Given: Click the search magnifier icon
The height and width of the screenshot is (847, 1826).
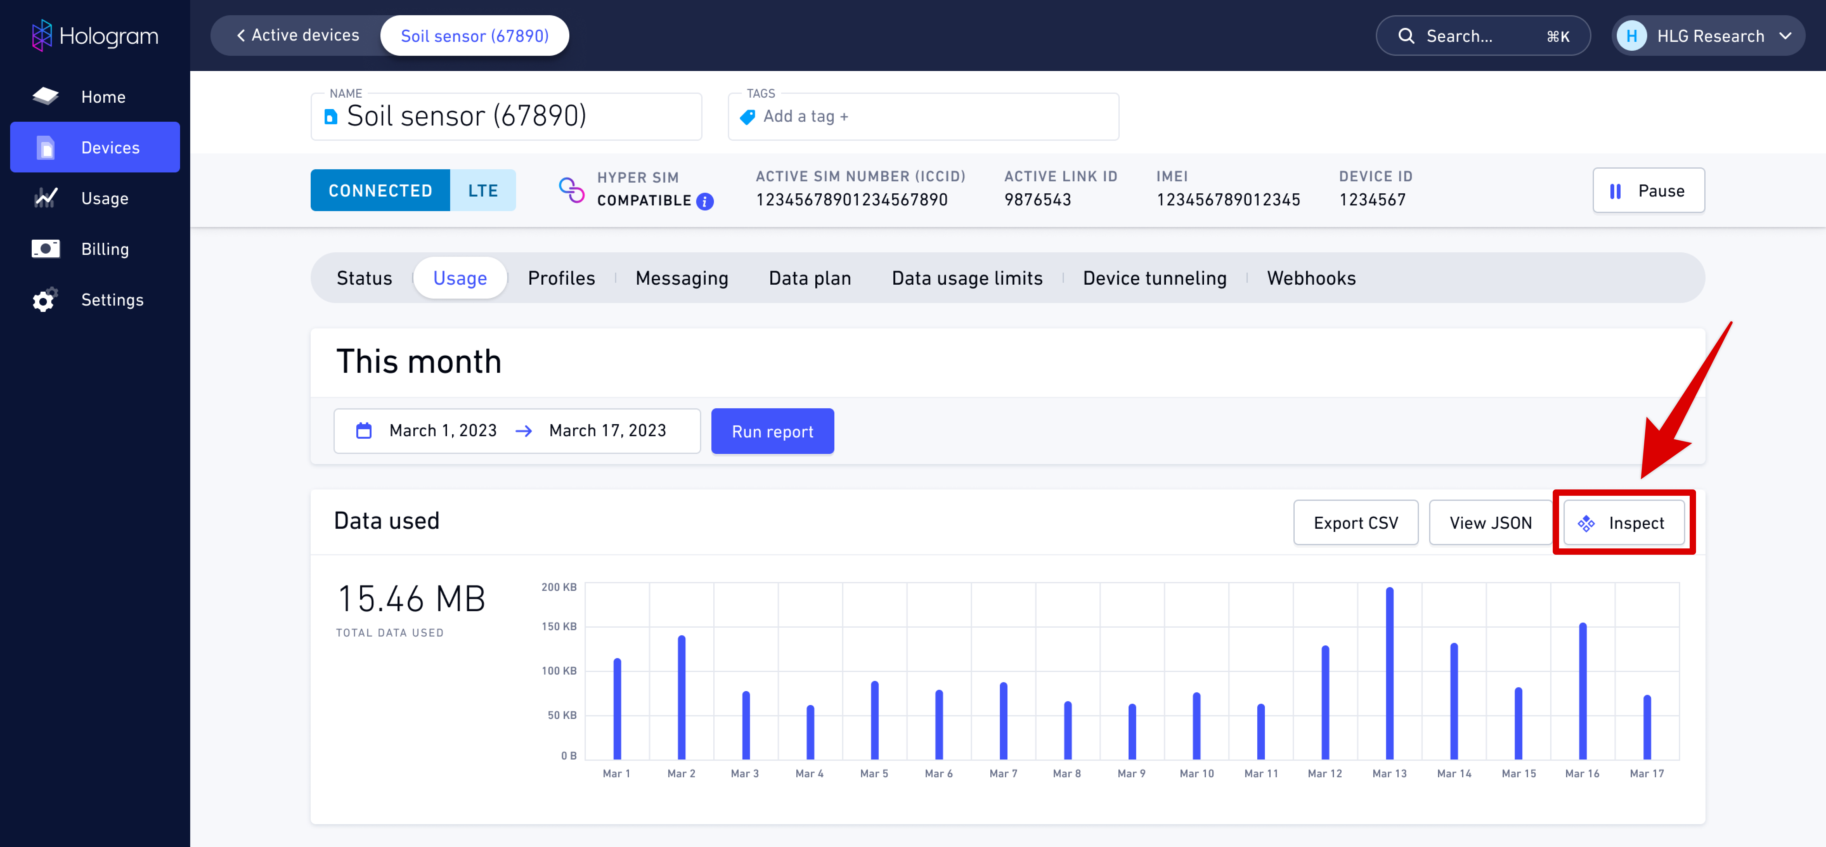Looking at the screenshot, I should point(1406,36).
